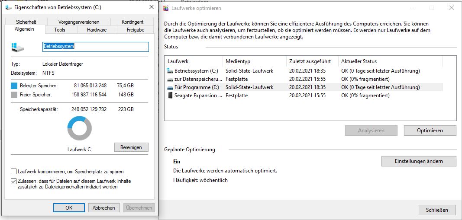Select the zur Datenspeicheru... drive row name
This screenshot has width=462, height=220.
pos(198,79)
